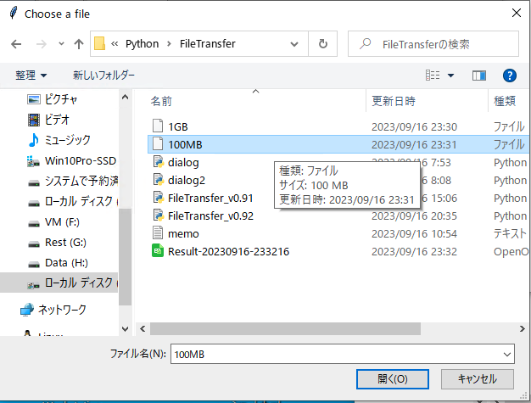Open the VM (F:) drive

(x=62, y=222)
